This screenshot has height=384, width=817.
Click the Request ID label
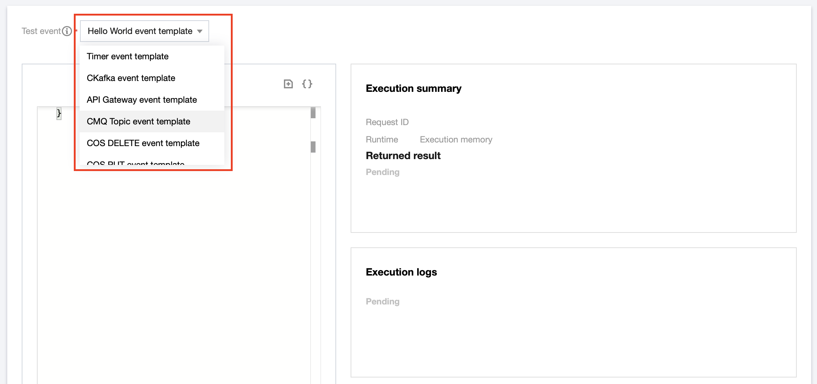[387, 122]
